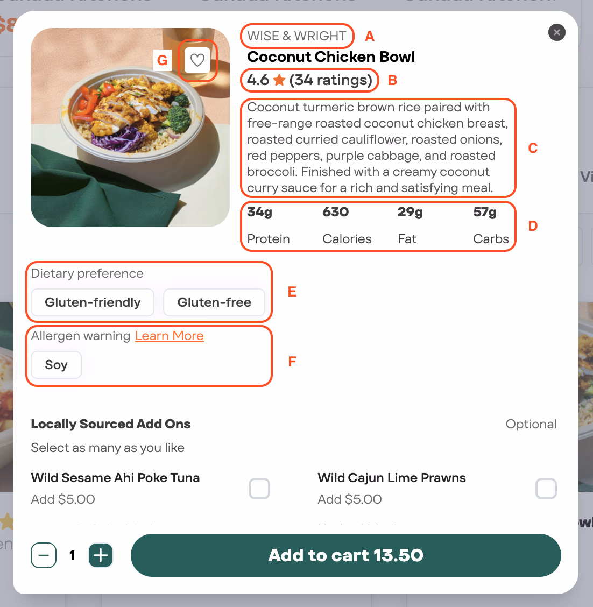Click the 630 Calories nutrition value
593x607 pixels.
[x=347, y=225]
